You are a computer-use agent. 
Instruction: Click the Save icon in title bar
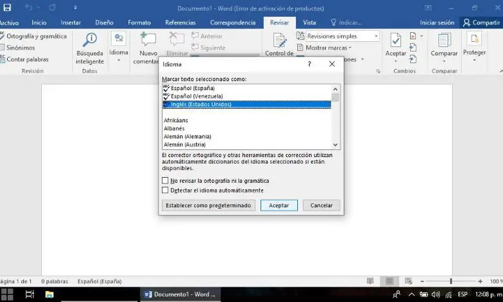(x=7, y=7)
